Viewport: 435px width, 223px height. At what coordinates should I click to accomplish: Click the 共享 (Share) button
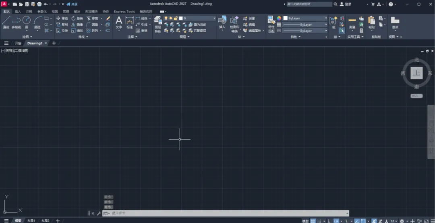72,4
